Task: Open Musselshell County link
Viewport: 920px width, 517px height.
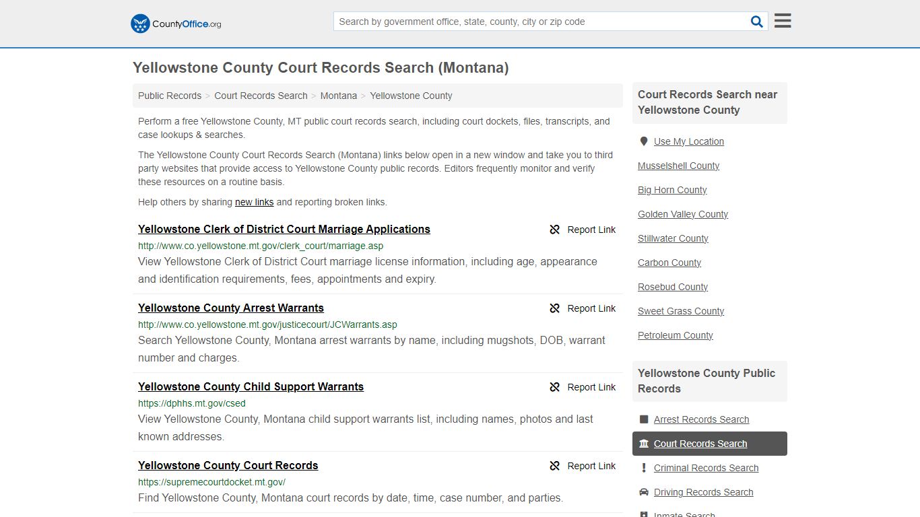Action: coord(678,166)
